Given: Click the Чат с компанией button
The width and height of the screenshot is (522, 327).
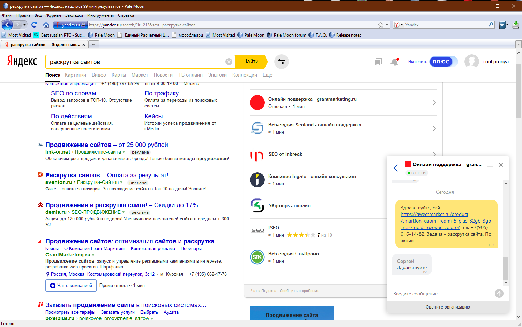Looking at the screenshot, I should click(71, 286).
